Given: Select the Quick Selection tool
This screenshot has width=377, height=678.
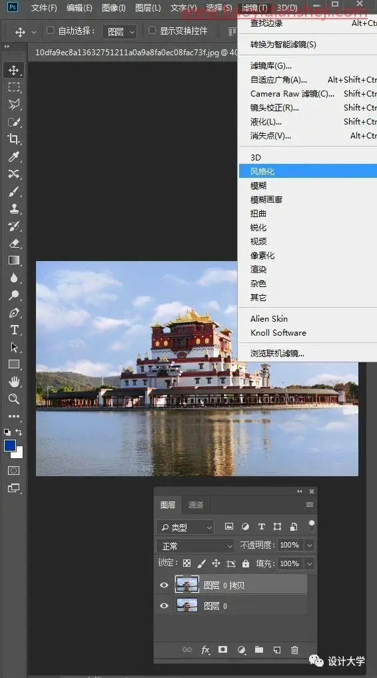Looking at the screenshot, I should point(14,122).
